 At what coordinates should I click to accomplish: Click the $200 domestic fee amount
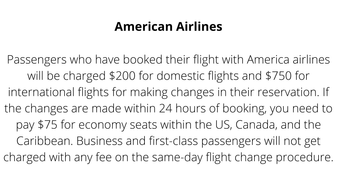(x=122, y=76)
